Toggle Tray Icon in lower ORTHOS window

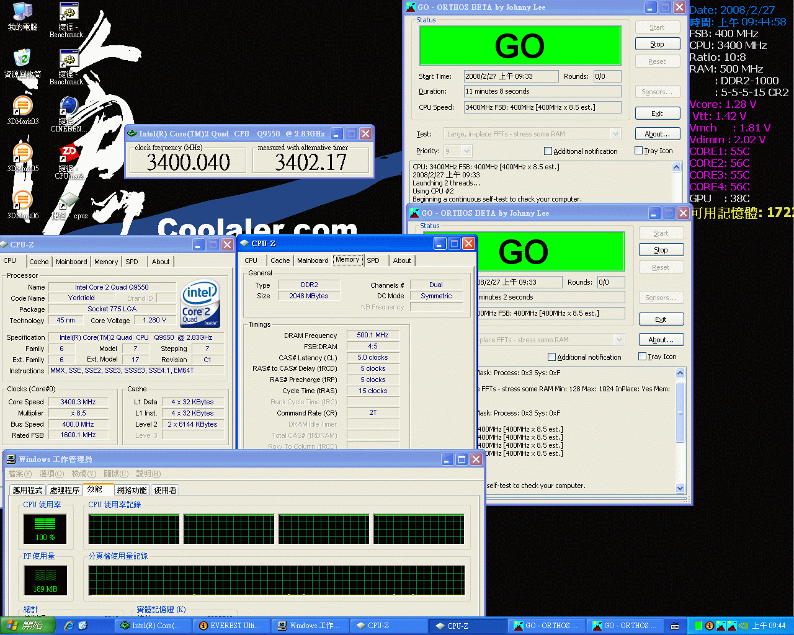tap(642, 357)
